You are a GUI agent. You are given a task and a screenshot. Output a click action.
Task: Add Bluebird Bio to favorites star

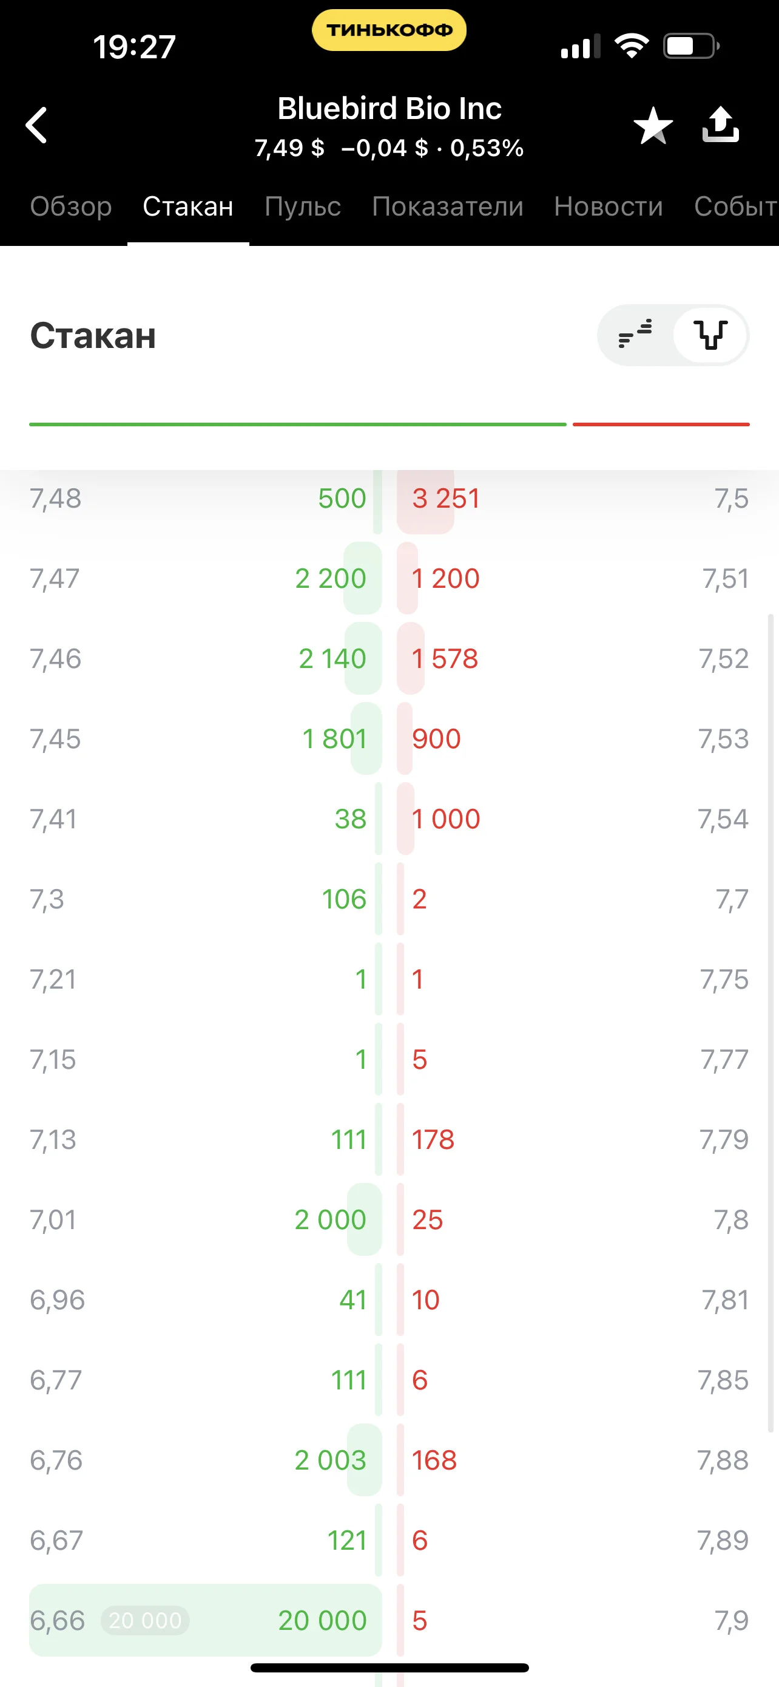[653, 125]
